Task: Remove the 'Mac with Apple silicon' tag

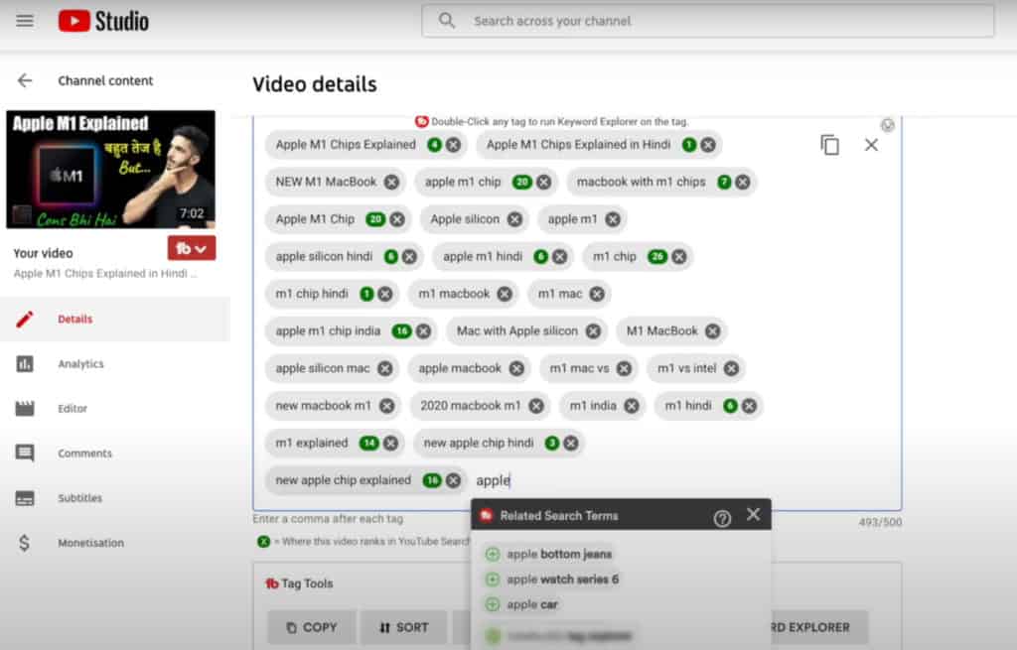Action: click(593, 331)
